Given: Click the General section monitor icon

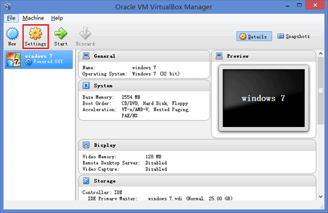Looking at the screenshot, I should pos(86,56).
